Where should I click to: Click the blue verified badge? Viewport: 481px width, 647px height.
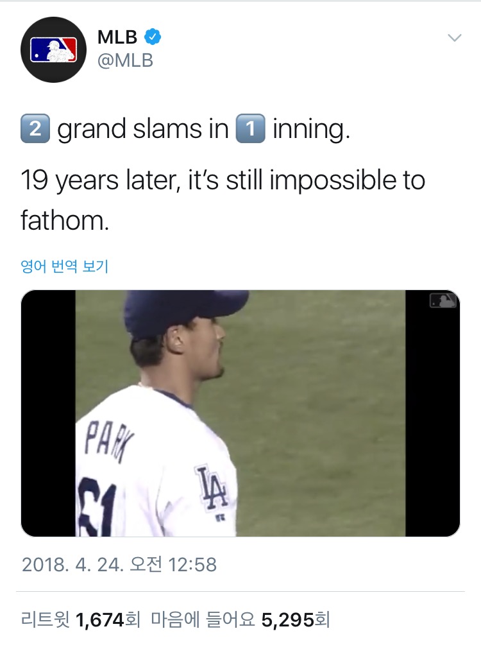coord(152,37)
